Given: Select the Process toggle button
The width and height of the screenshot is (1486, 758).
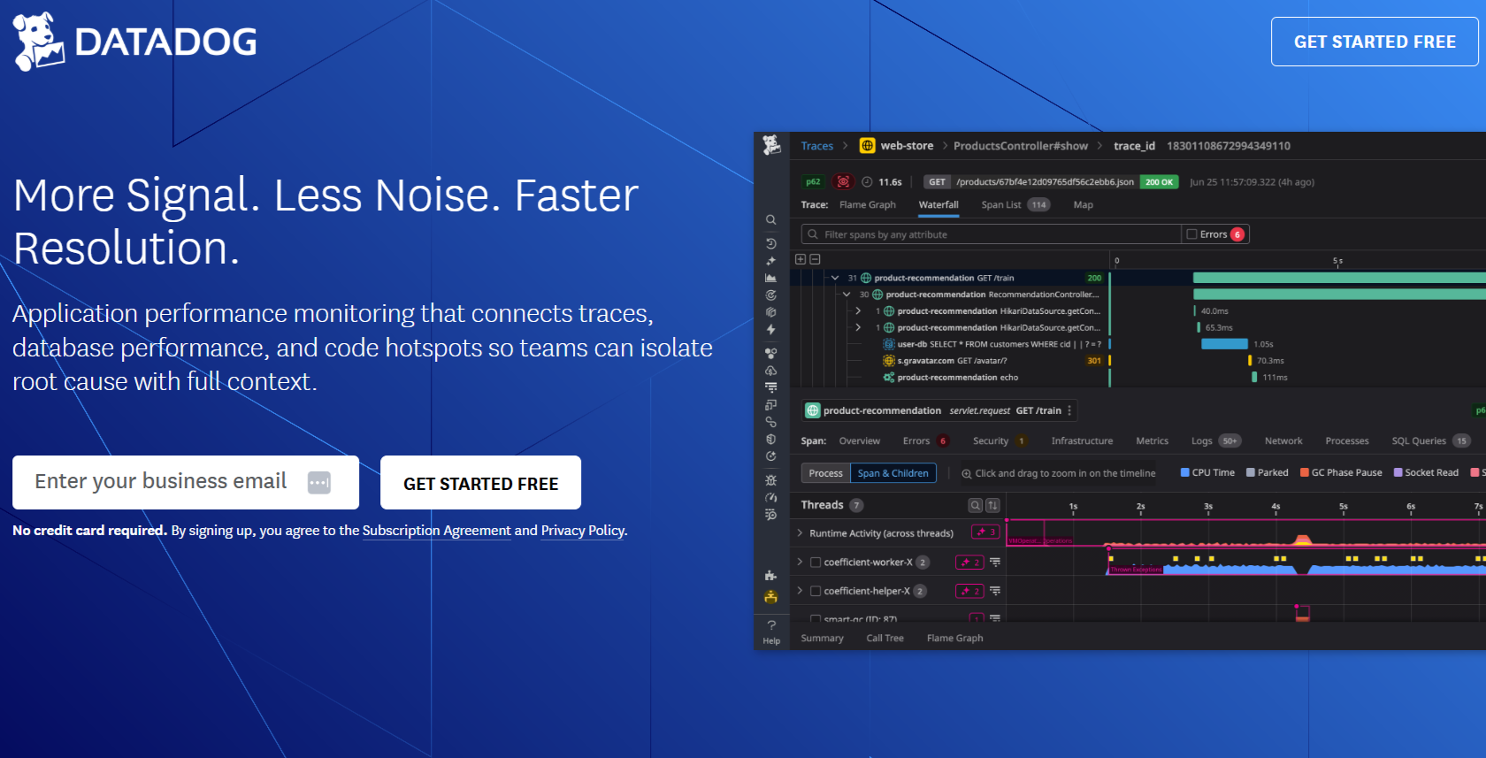Looking at the screenshot, I should pyautogui.click(x=825, y=473).
